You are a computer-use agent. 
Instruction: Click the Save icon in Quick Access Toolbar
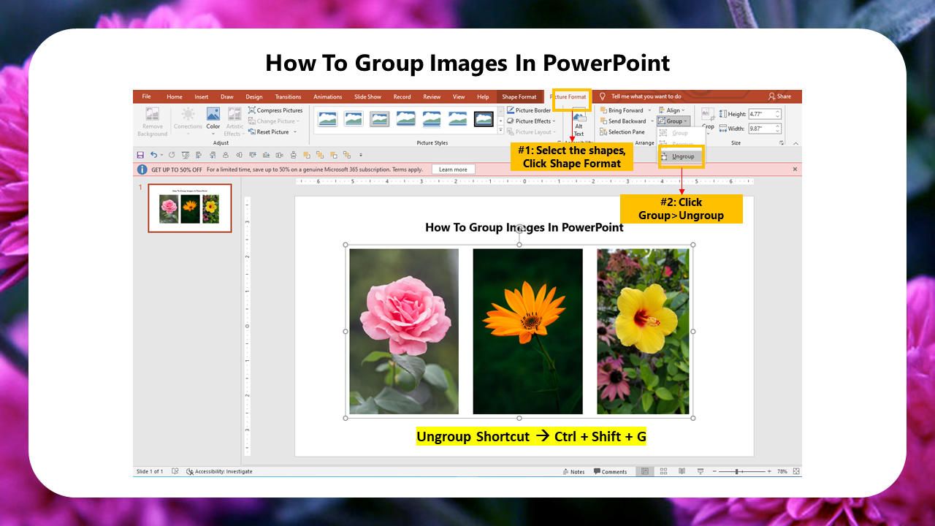pyautogui.click(x=140, y=155)
